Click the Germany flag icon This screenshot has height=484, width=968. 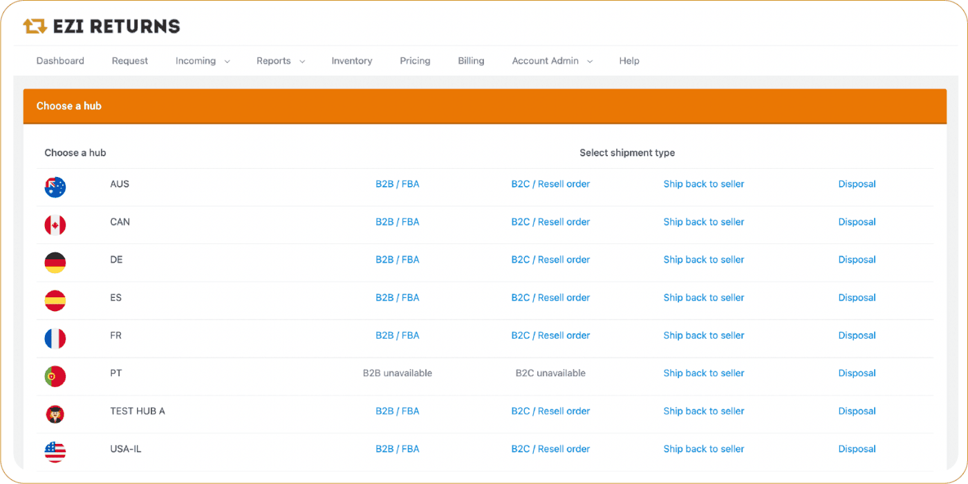[x=55, y=263]
